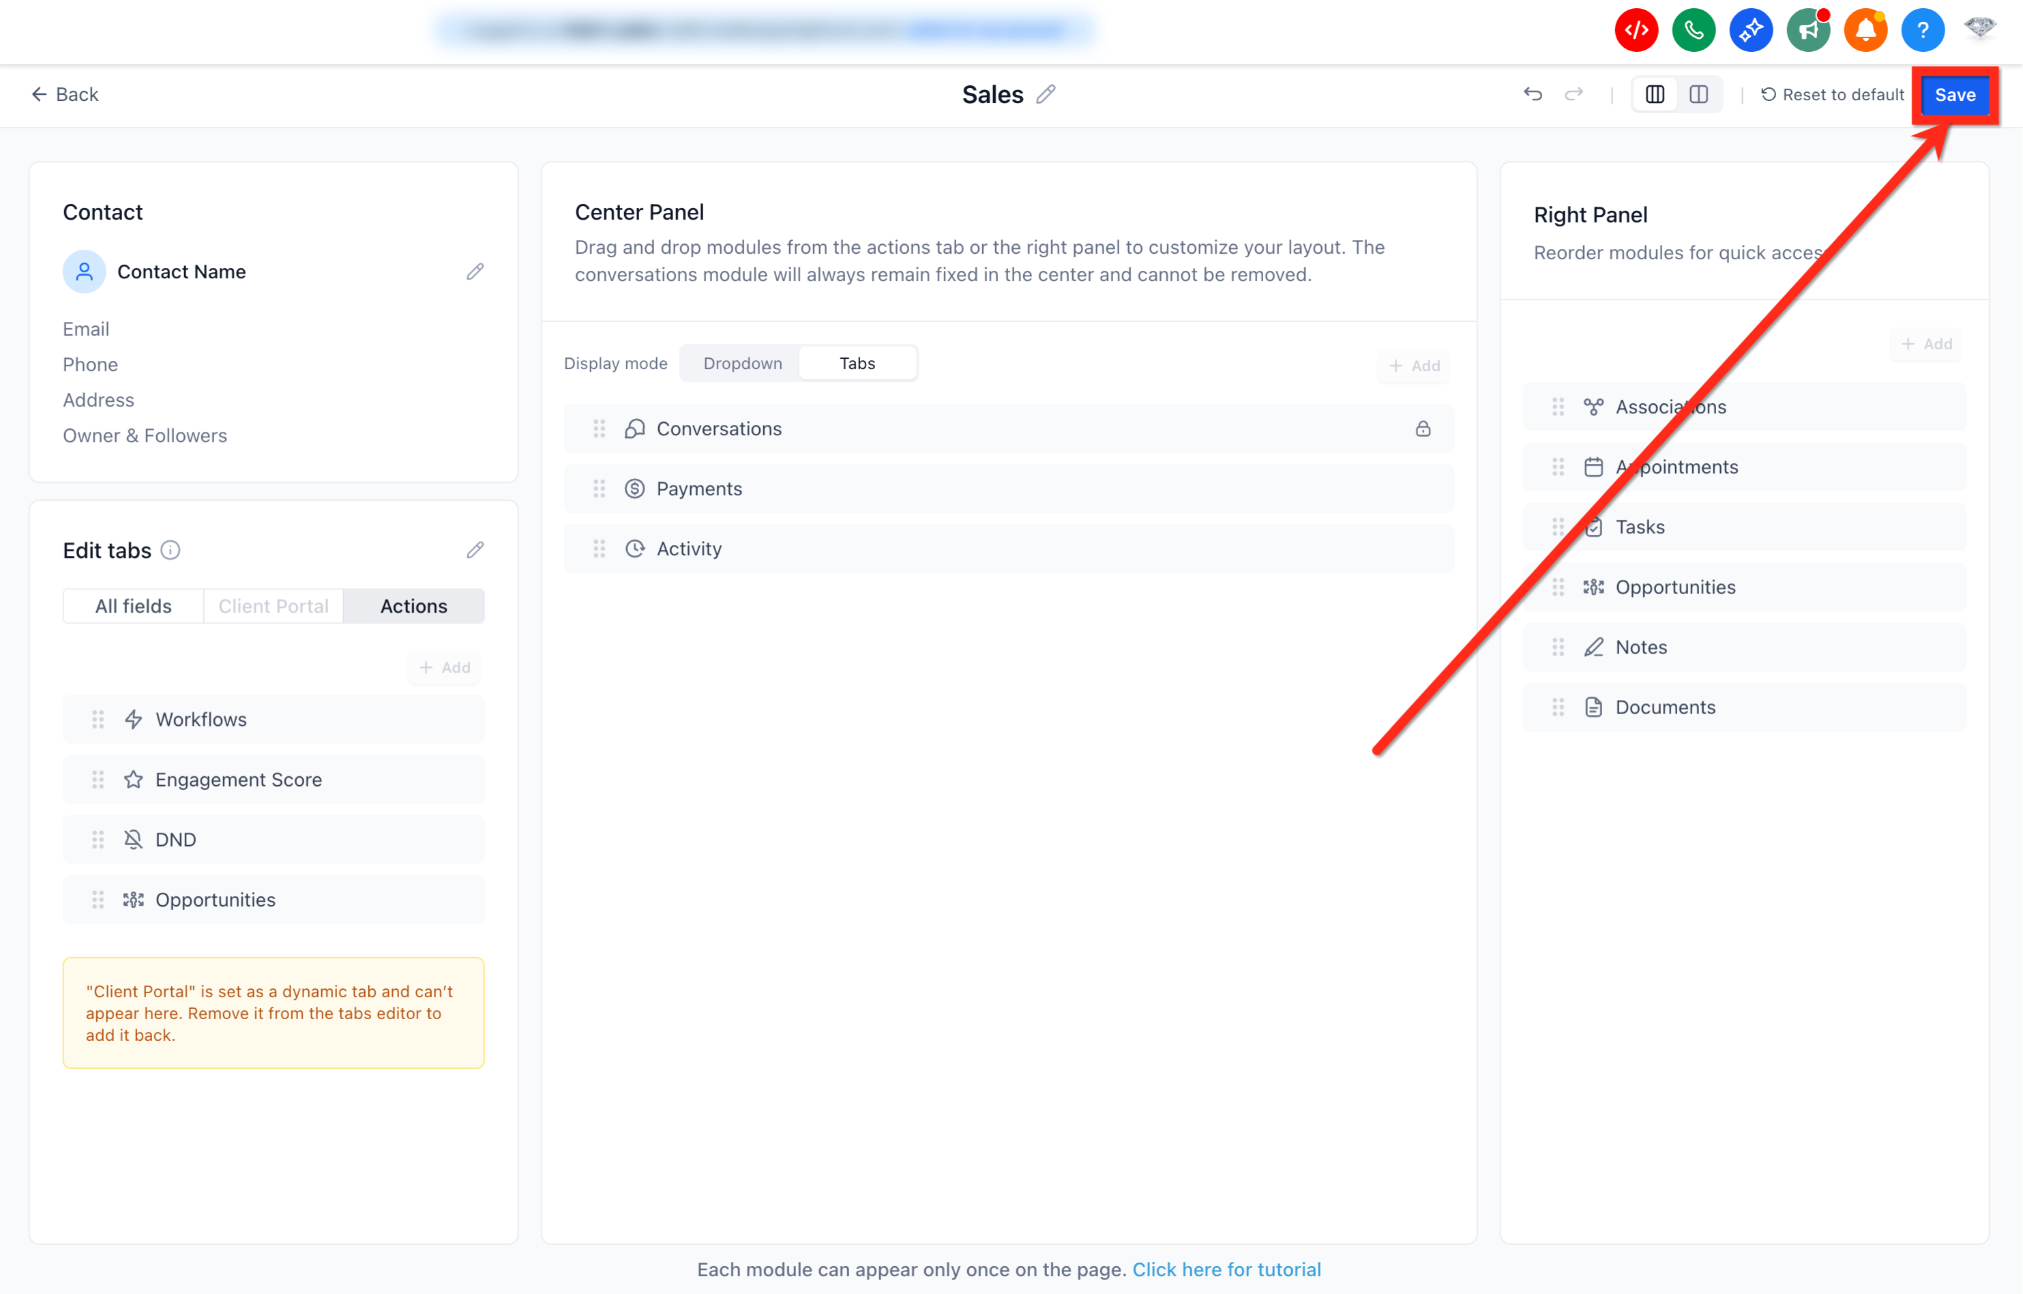Open the blue help question mark

(1922, 30)
